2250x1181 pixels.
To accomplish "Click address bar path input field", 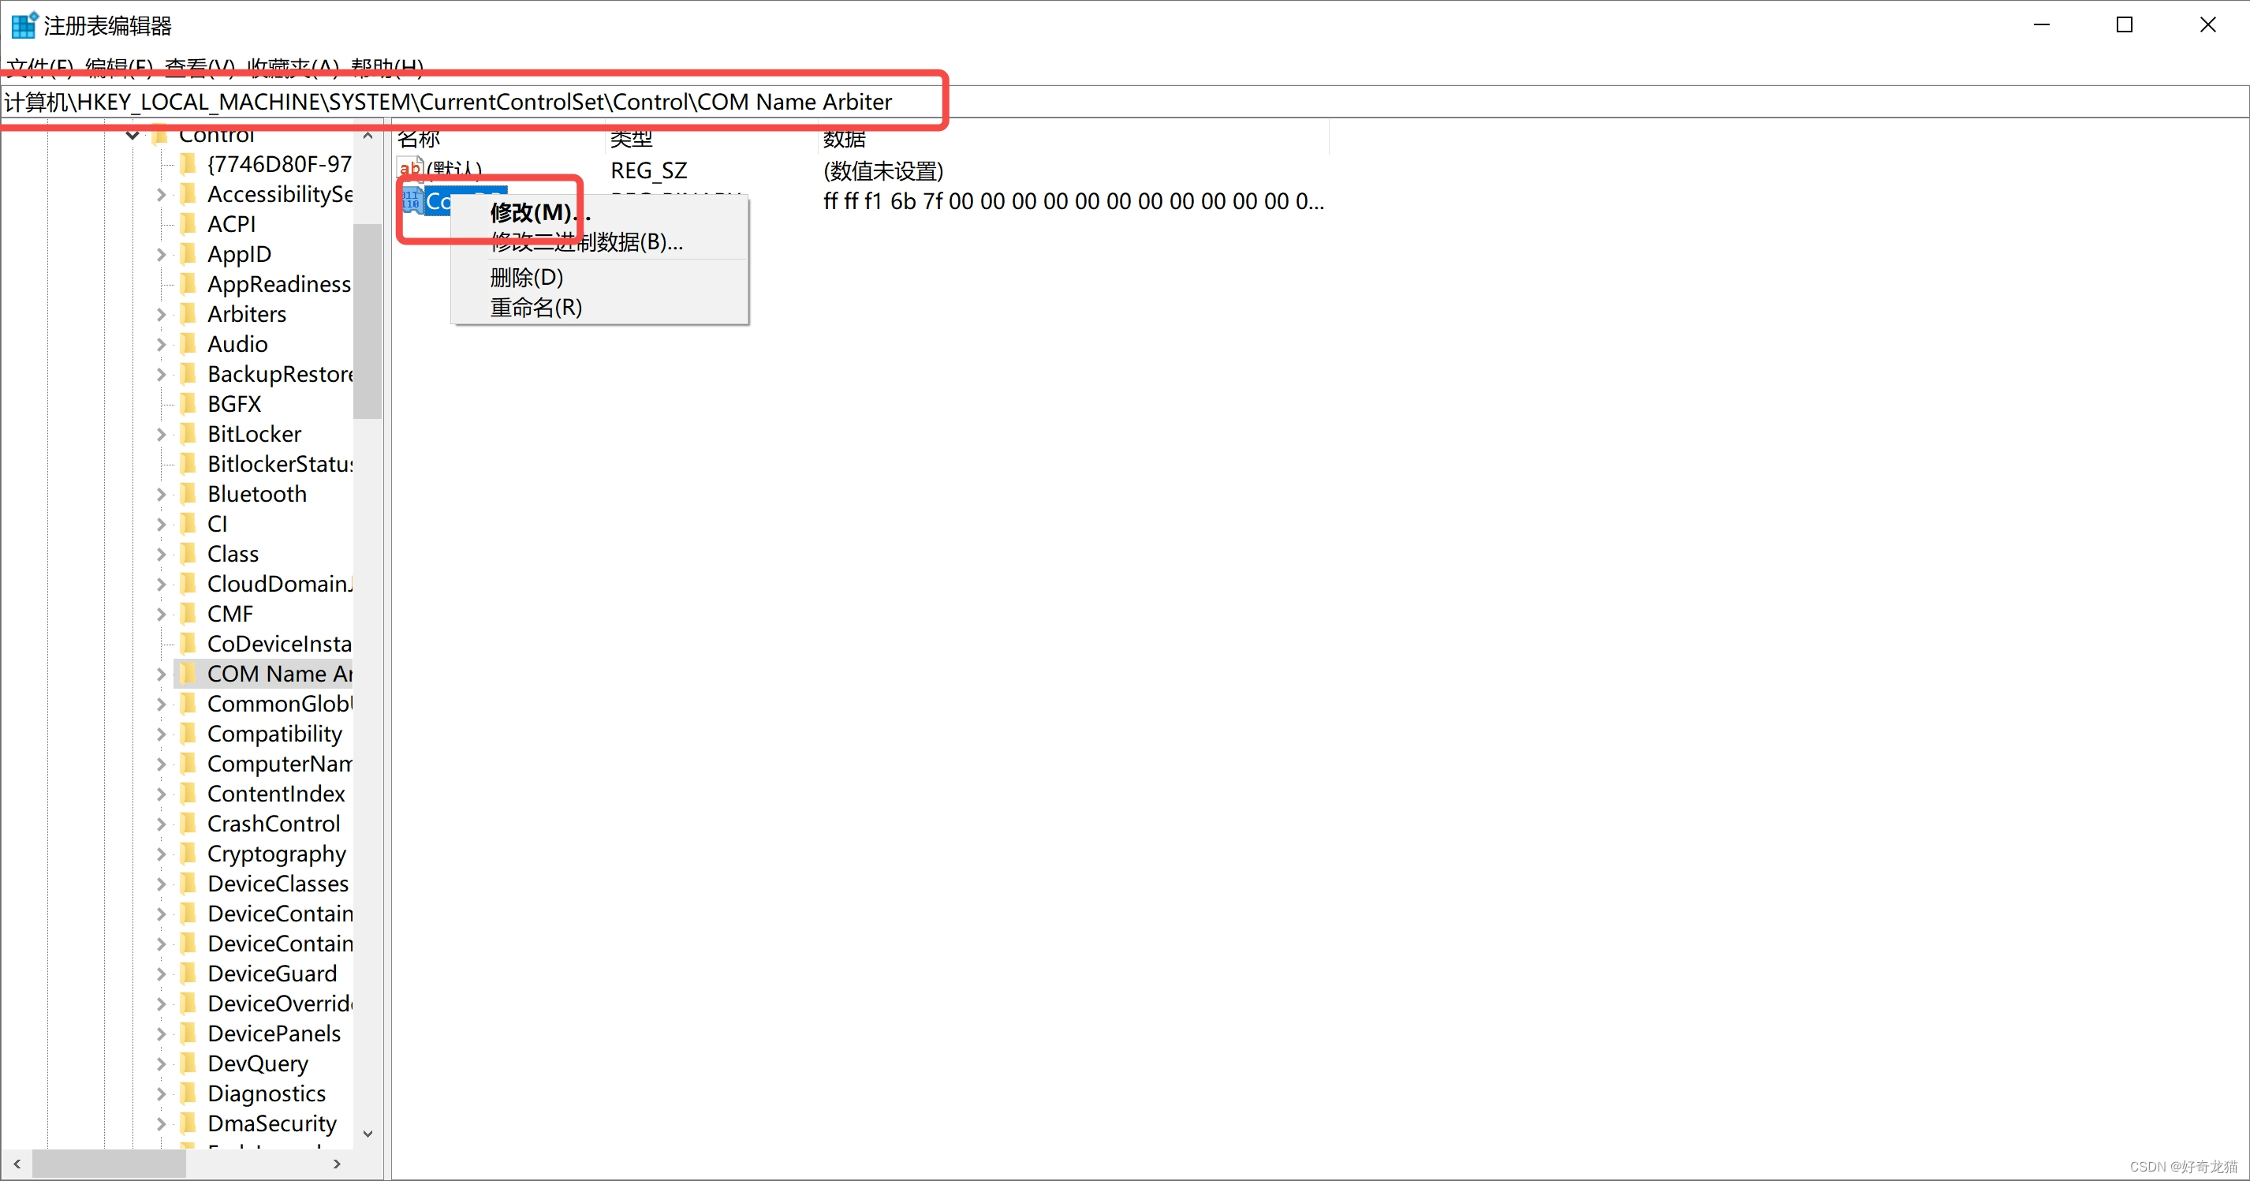I will click(x=1125, y=99).
